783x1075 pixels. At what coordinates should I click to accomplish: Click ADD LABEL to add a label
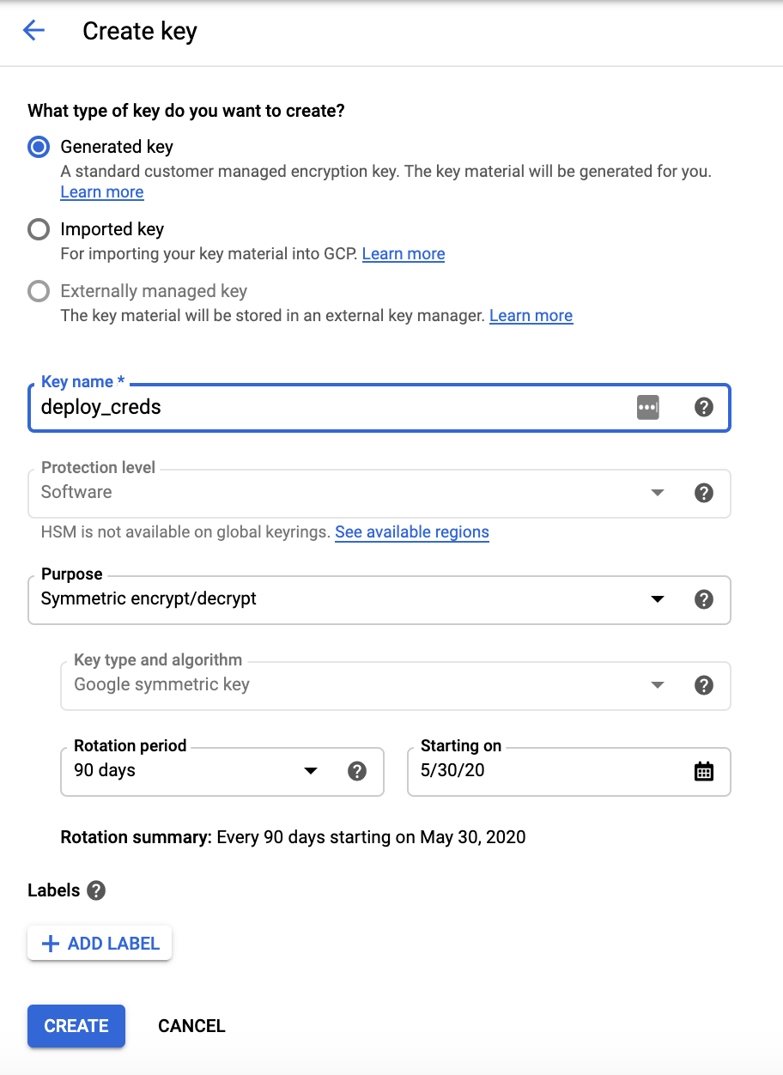(x=99, y=943)
